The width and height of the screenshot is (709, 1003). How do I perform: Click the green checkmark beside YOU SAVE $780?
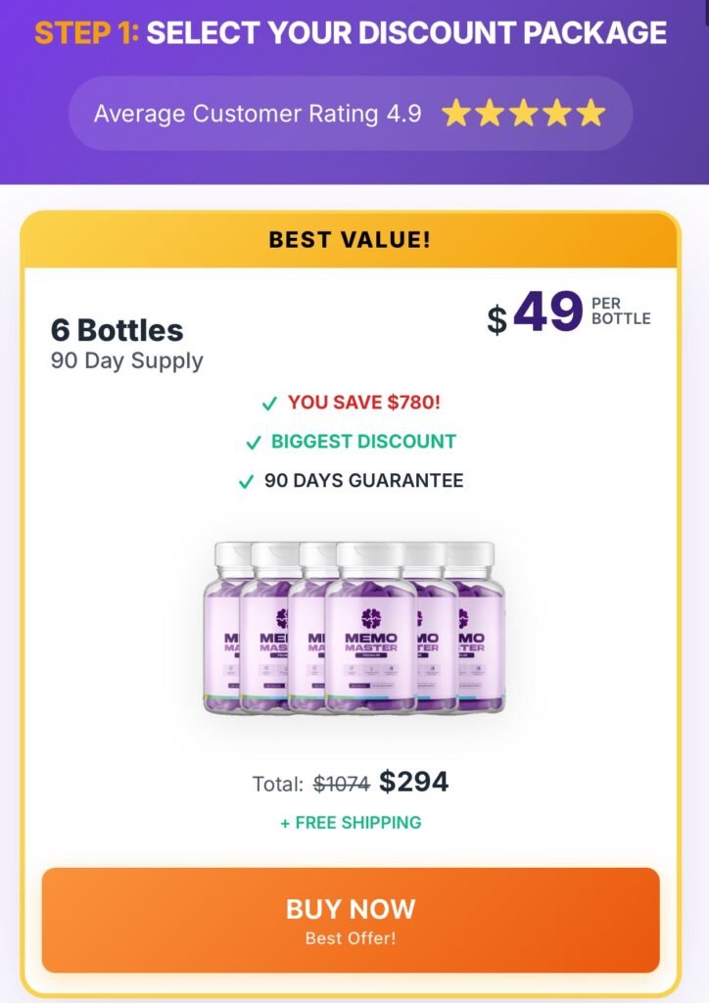[x=269, y=404]
